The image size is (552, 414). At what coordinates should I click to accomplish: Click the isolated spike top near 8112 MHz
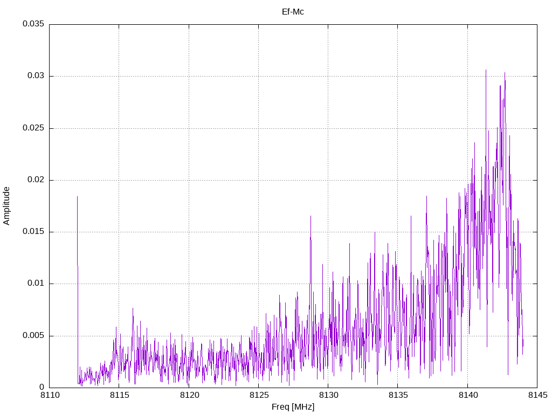tap(77, 197)
